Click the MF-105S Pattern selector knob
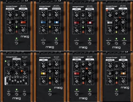The image size is (133, 102). tap(16, 73)
